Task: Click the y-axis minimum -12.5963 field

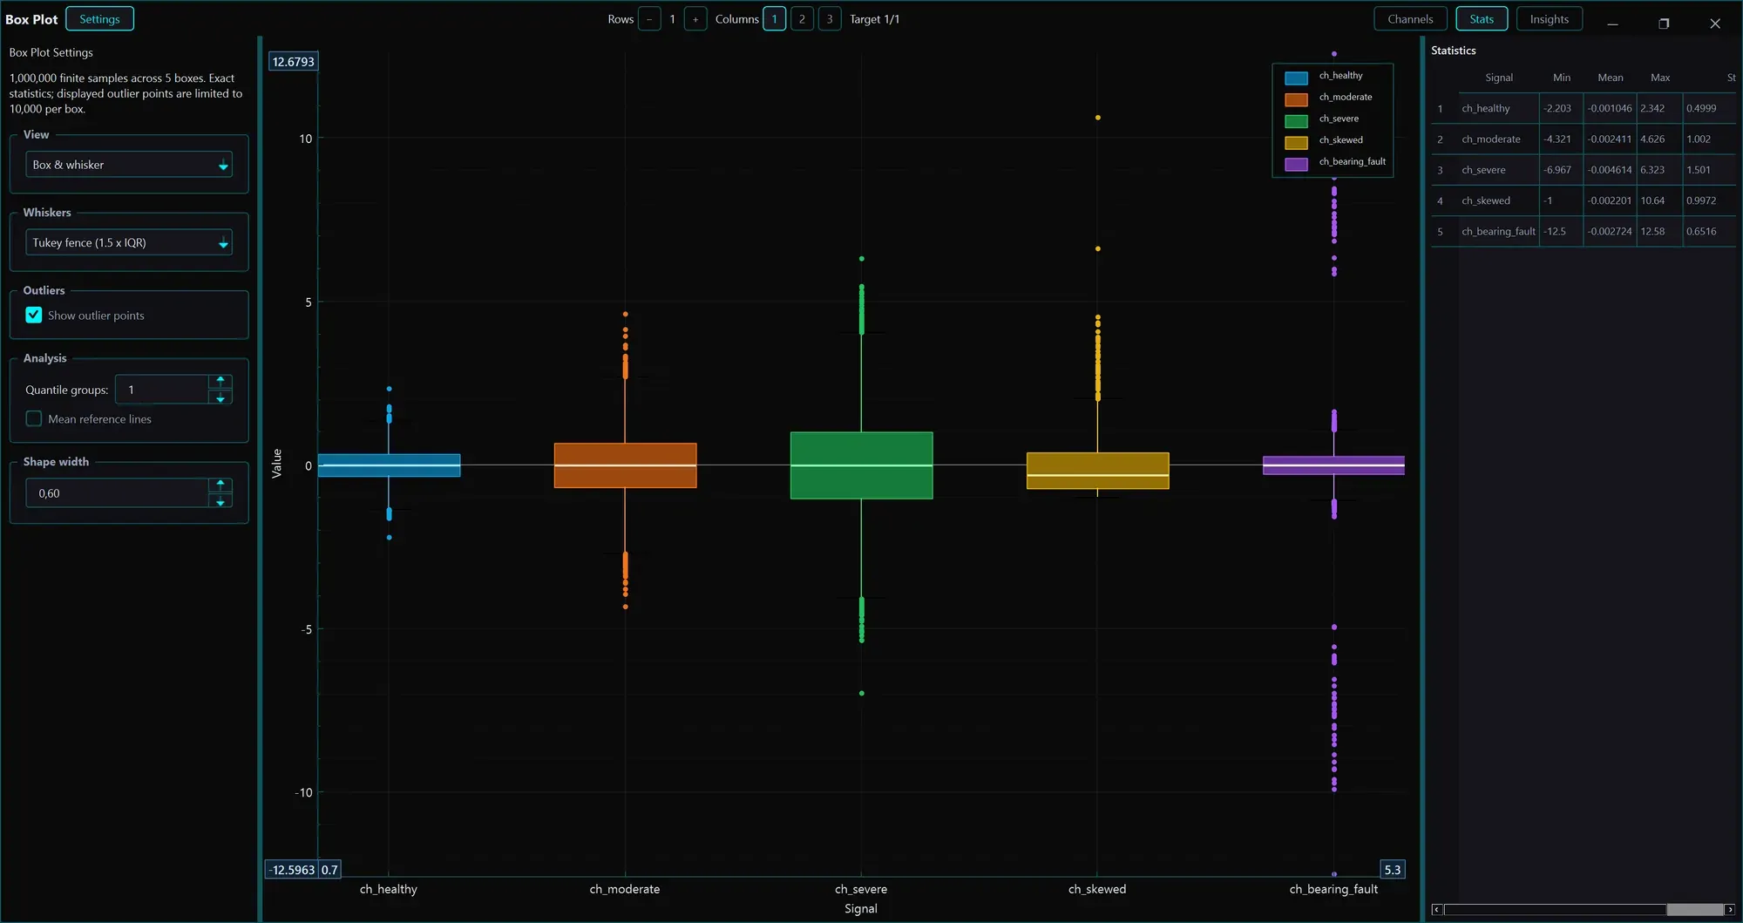Action: click(x=291, y=870)
